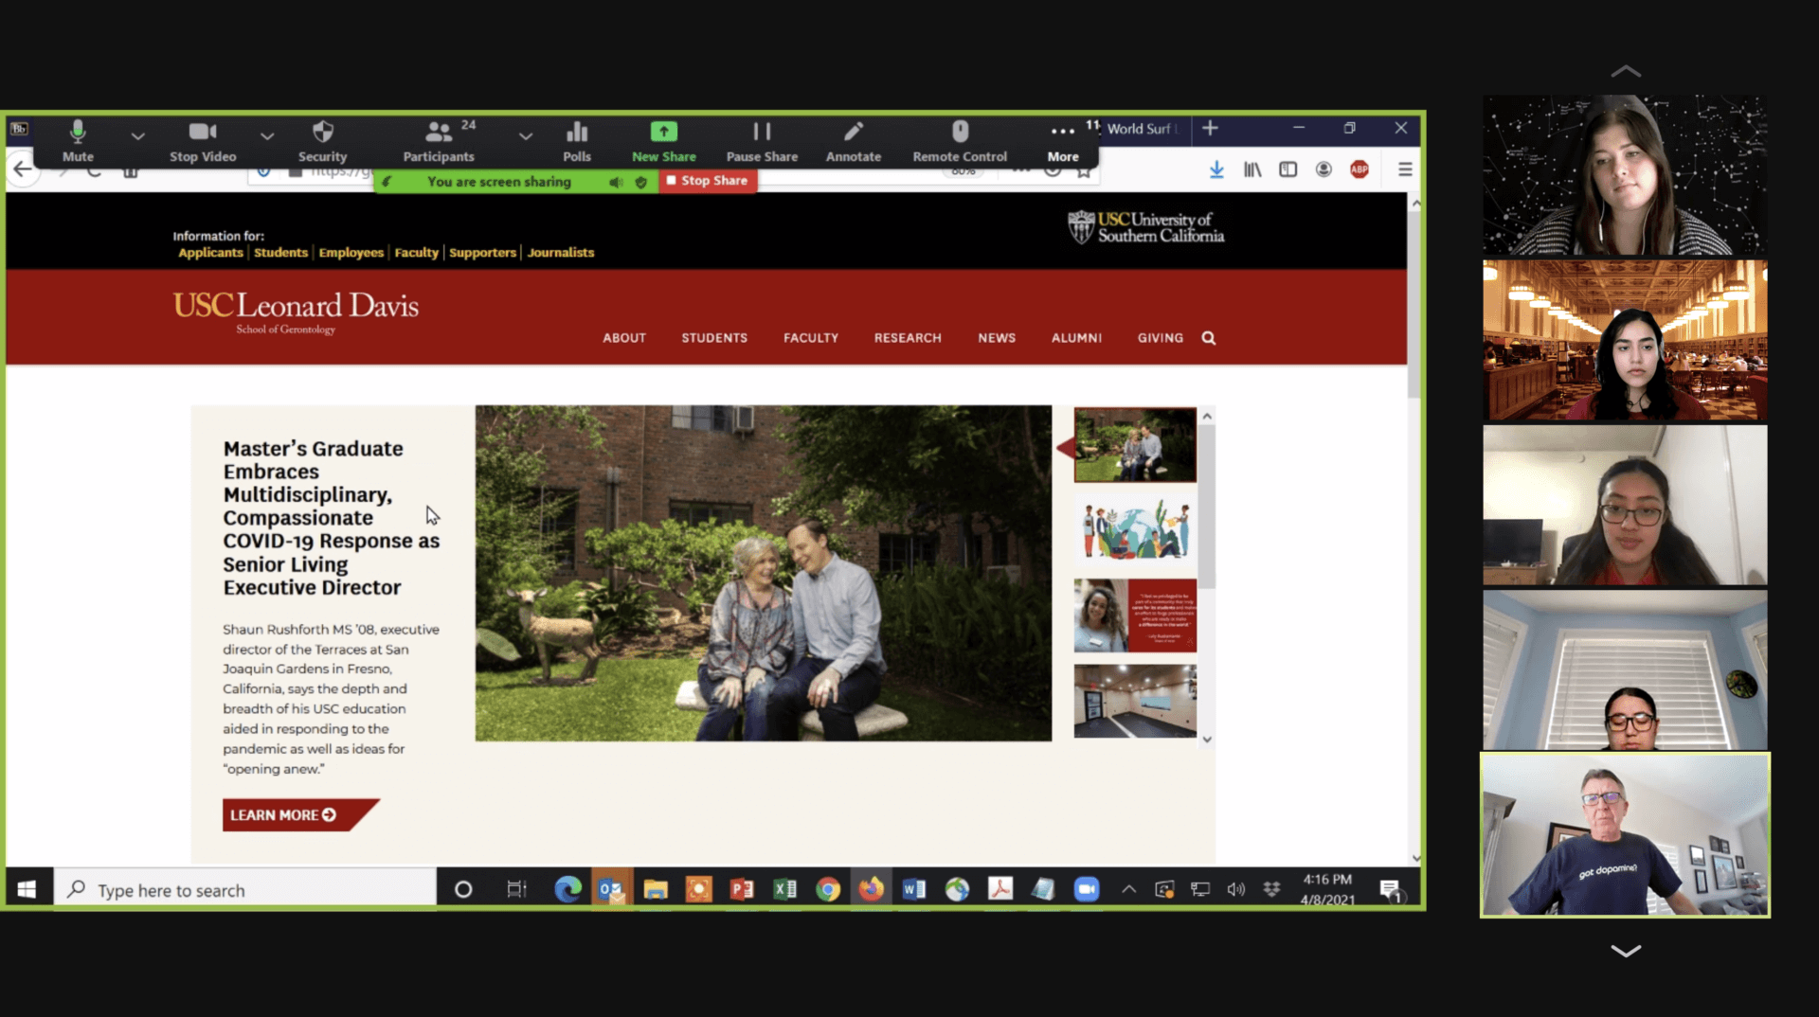Open the More menu in Zoom toolbar

coord(1063,141)
